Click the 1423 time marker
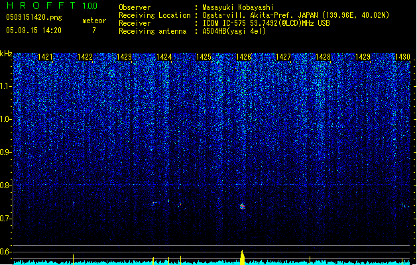The image size is (417, 265). click(x=125, y=57)
